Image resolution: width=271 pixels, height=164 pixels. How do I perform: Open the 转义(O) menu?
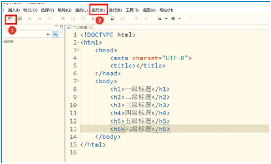[x=30, y=10]
